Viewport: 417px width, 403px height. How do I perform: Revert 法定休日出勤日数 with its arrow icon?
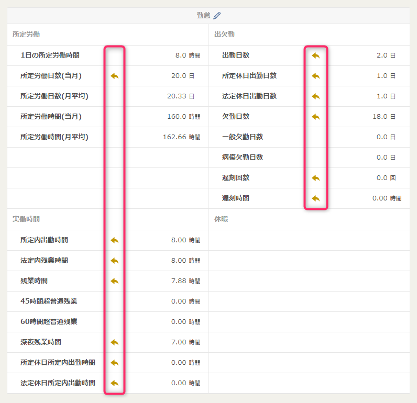[315, 96]
